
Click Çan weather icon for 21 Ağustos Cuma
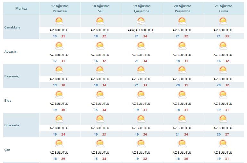pyautogui.click(x=223, y=144)
